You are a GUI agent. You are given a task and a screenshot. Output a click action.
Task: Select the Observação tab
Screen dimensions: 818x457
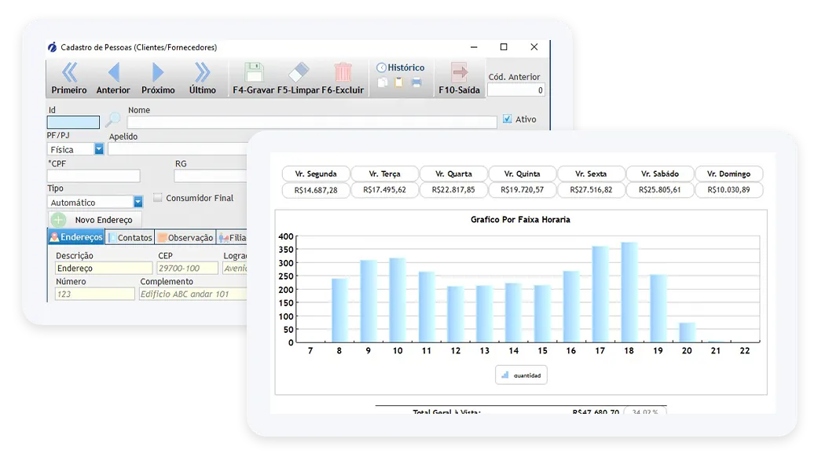(x=185, y=238)
